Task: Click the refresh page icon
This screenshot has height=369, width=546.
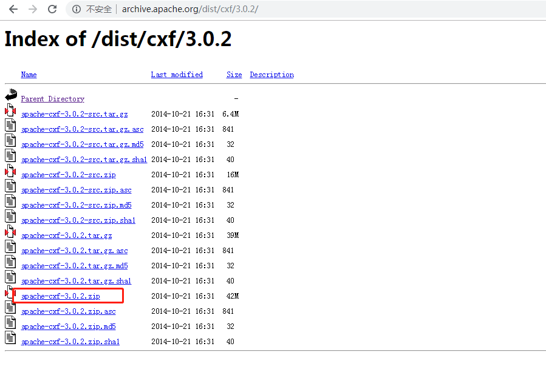Action: (x=52, y=9)
